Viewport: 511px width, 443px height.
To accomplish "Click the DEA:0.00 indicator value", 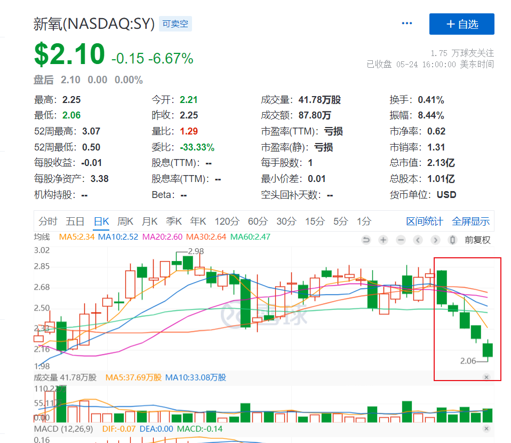I will [156, 429].
